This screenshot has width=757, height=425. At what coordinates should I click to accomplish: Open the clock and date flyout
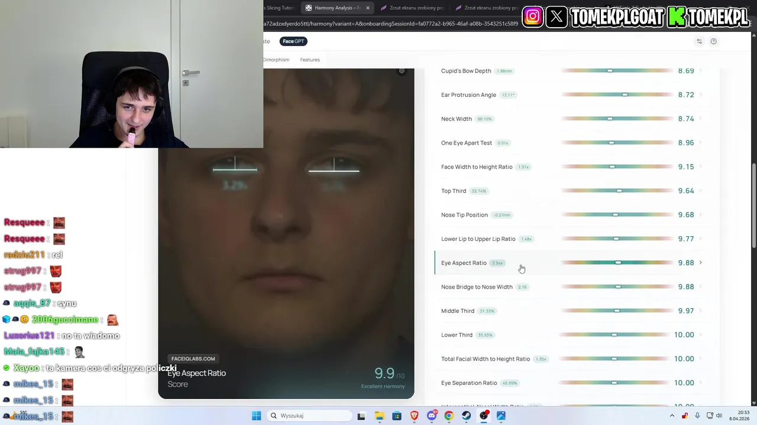739,416
